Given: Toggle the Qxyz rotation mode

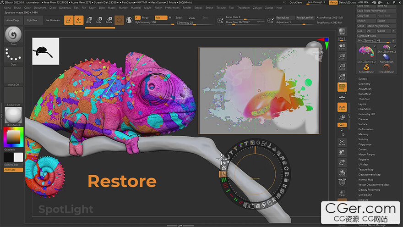Looking at the screenshot, I should point(342,125).
